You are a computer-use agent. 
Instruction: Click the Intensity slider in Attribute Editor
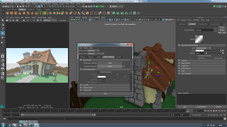(213, 53)
